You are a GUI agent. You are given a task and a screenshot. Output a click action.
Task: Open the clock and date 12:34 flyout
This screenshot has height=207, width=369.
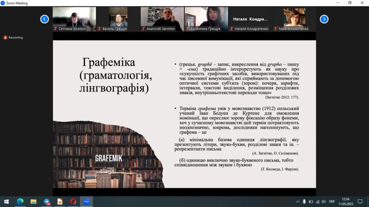[346, 202]
